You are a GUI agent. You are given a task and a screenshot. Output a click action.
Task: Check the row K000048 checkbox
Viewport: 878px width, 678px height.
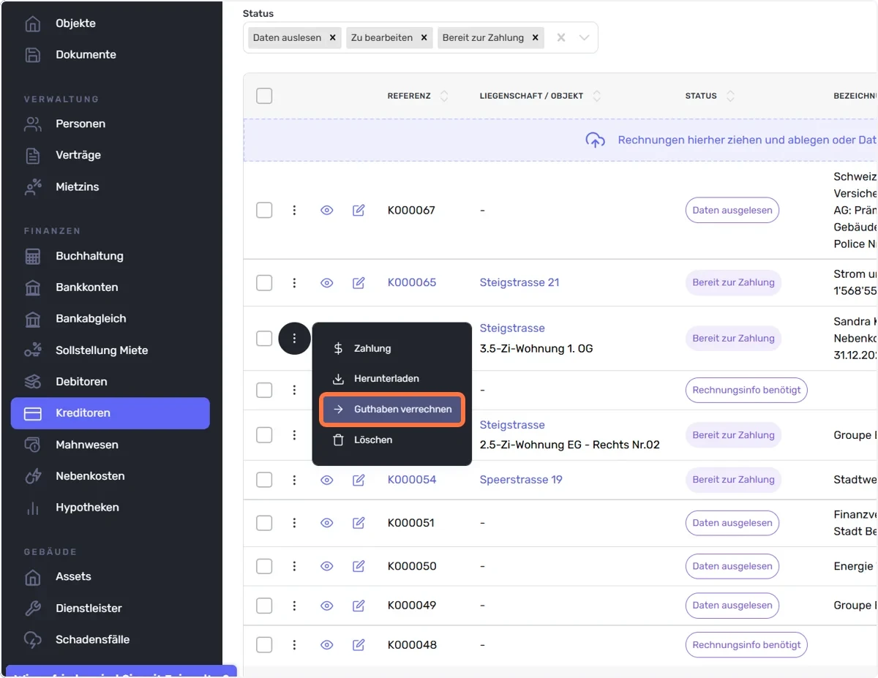click(264, 644)
